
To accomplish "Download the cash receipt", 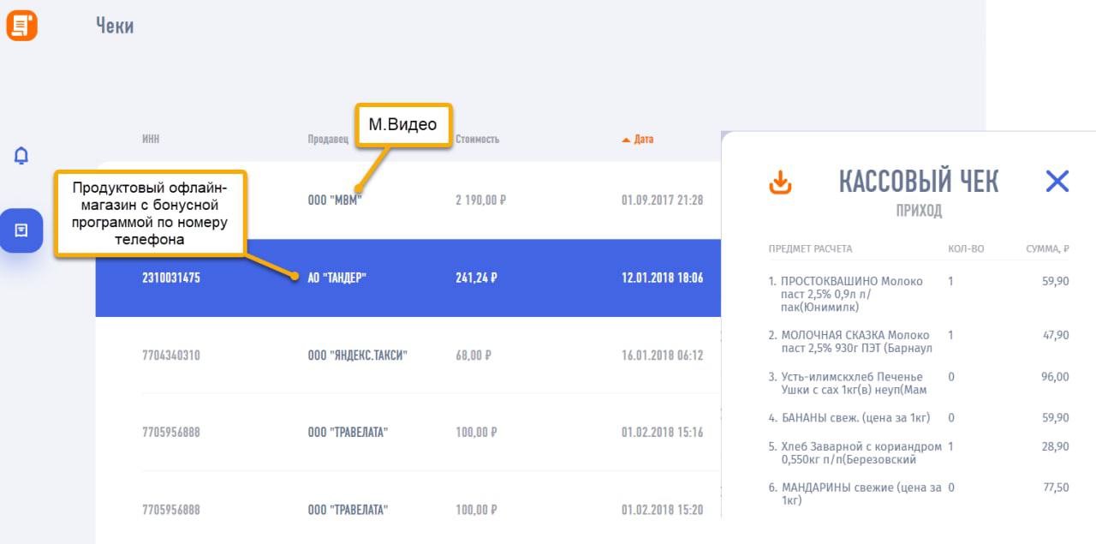I will [x=780, y=182].
